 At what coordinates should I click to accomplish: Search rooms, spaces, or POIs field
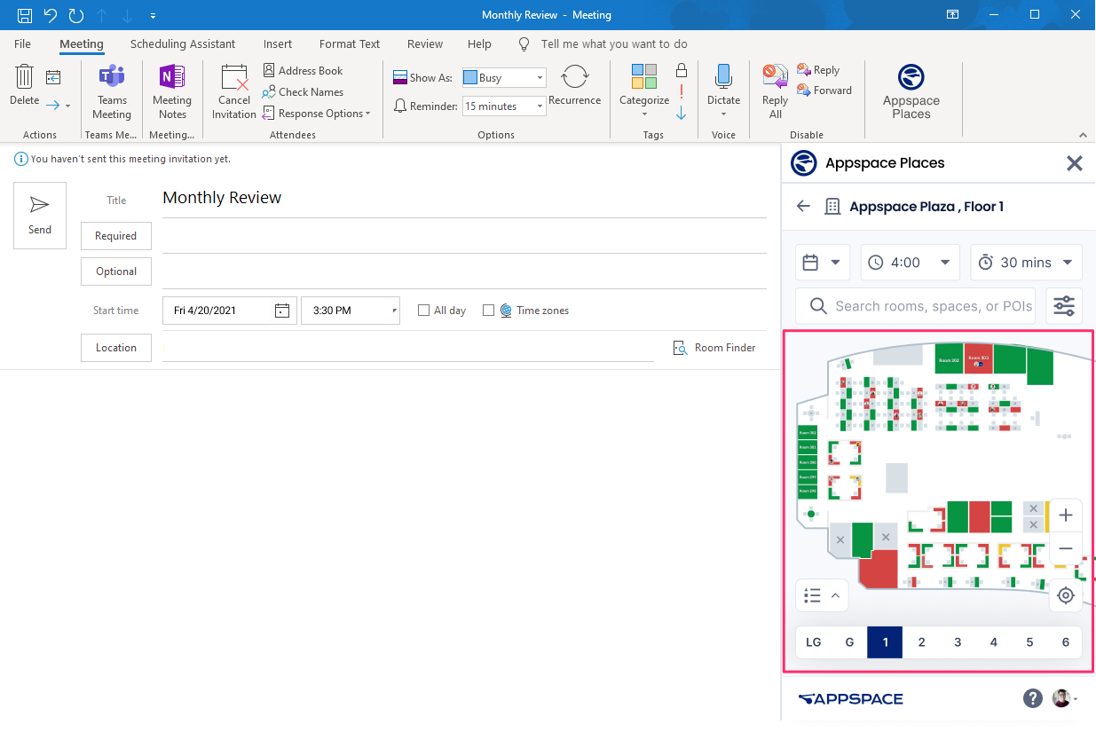(917, 306)
